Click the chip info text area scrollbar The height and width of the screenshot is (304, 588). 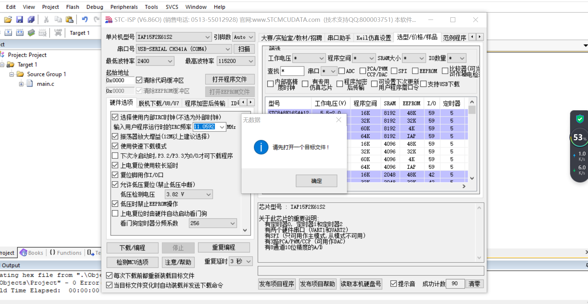click(479, 232)
